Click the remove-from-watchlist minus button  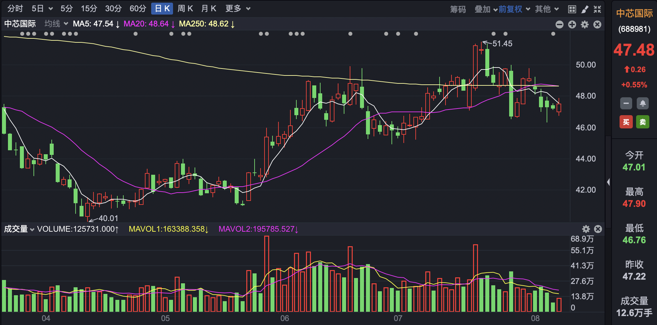(626, 104)
